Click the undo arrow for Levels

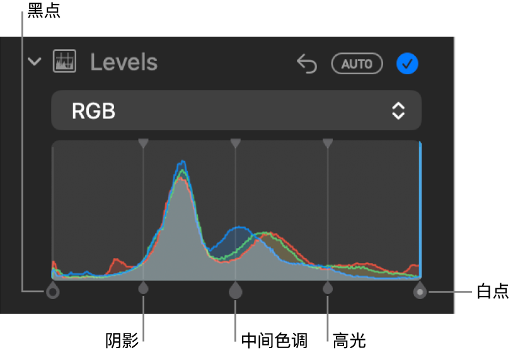pos(306,64)
